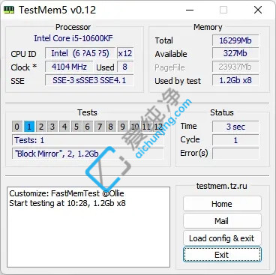Viewport: 276px width, 275px height.
Task: Click the Mail button
Action: (x=222, y=221)
